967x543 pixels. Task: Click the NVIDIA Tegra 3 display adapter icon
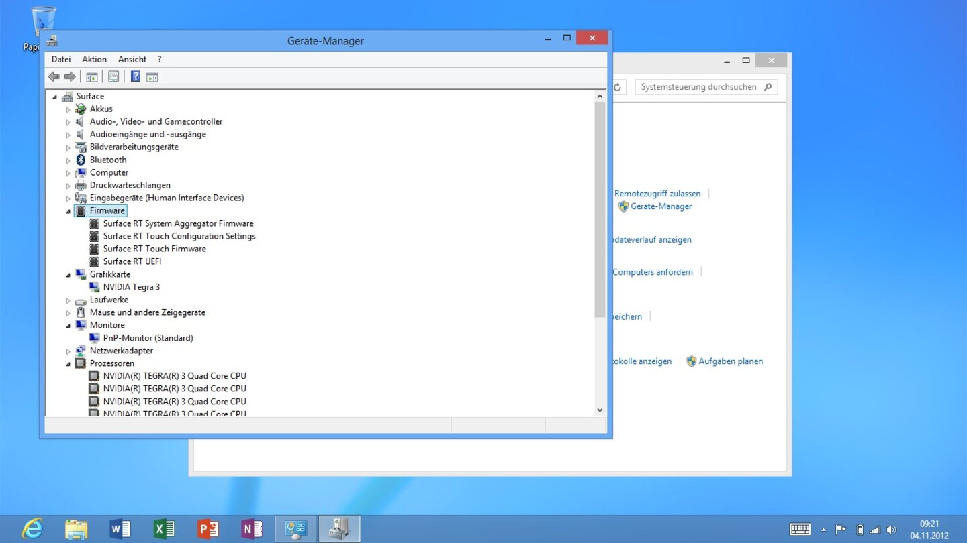pos(94,287)
